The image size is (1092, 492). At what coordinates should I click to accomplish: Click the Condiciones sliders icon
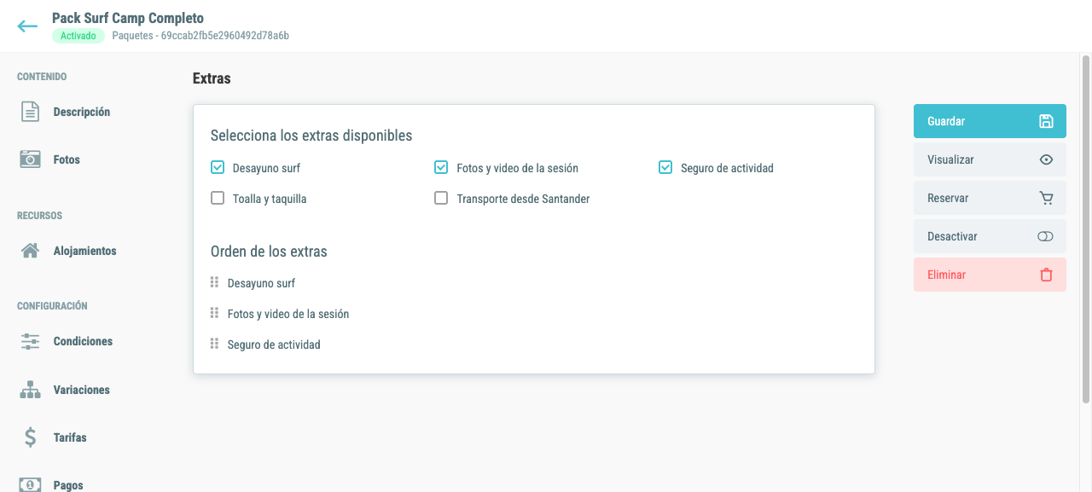(30, 341)
